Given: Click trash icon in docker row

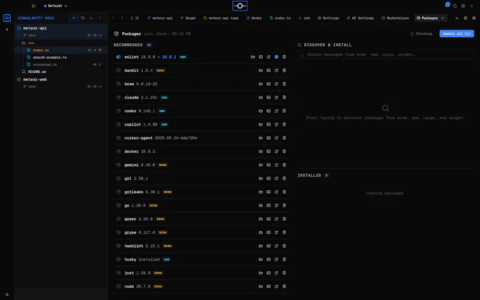Looking at the screenshot, I should coord(284,151).
